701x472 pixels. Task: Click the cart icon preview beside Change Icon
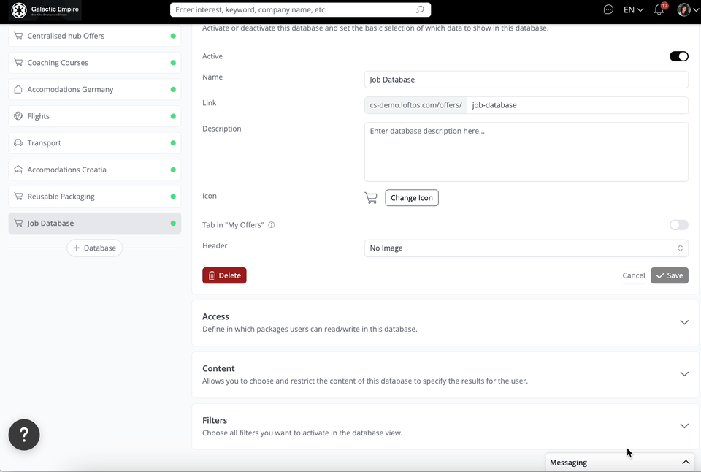pos(371,198)
